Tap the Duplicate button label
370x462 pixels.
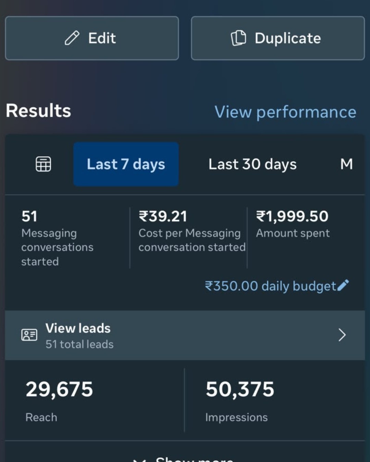tap(288, 38)
